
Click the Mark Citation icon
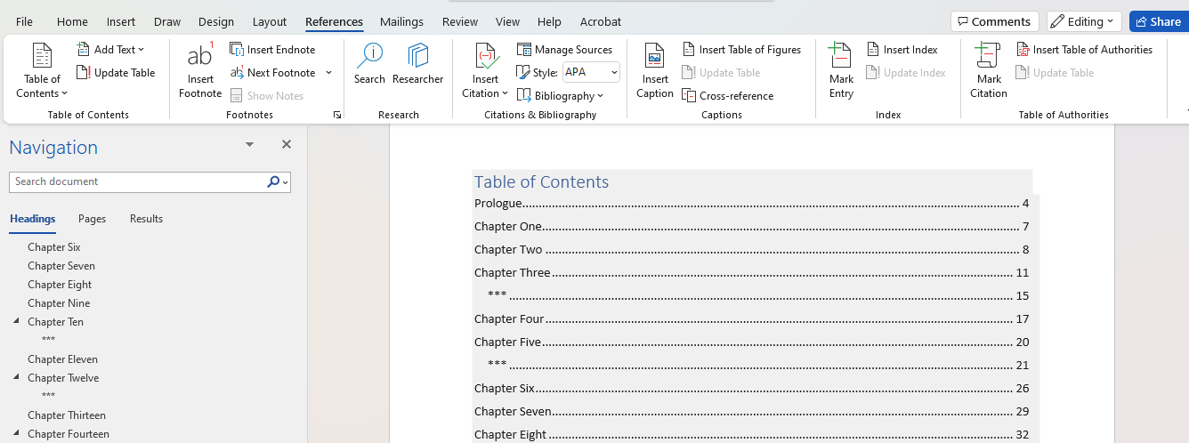(988, 58)
